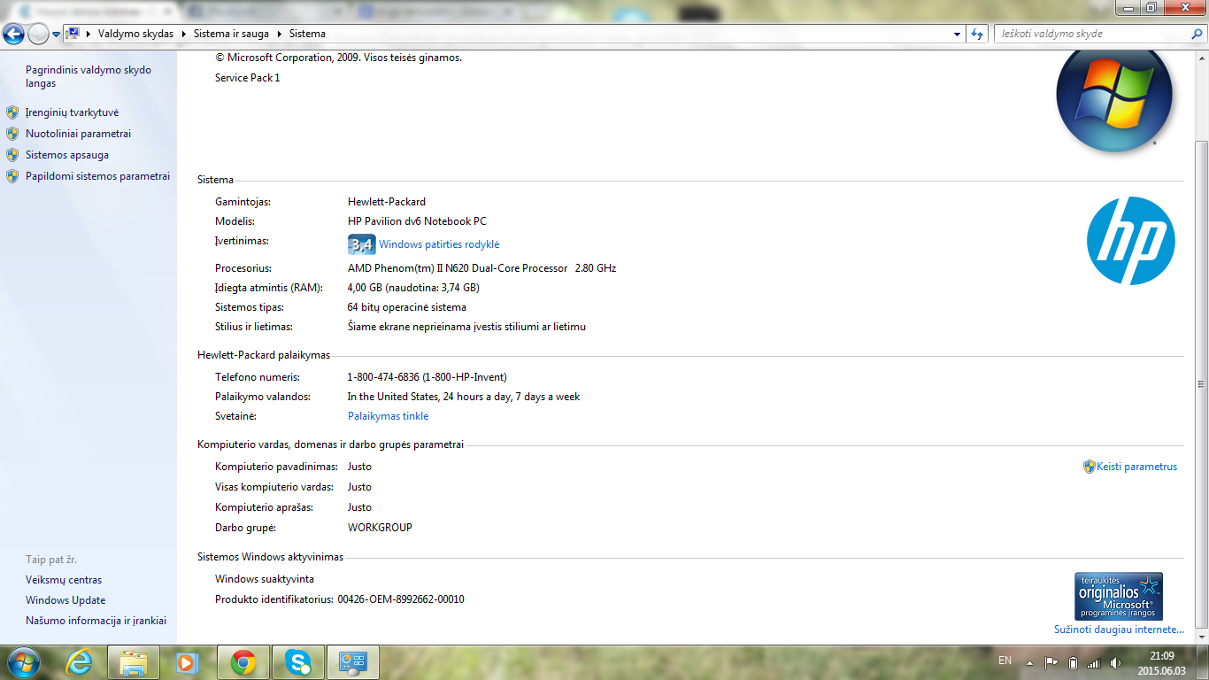Click shield icon beside Įrenginių tvarkytuvė
Image resolution: width=1209 pixels, height=680 pixels.
(x=12, y=112)
